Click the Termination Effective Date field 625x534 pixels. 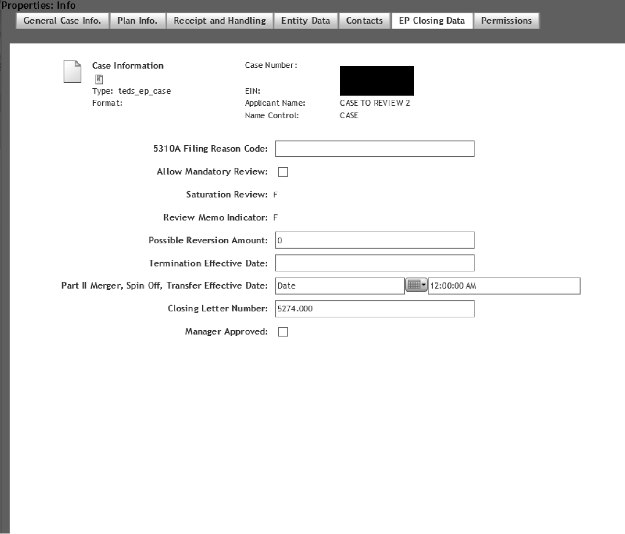tap(374, 263)
